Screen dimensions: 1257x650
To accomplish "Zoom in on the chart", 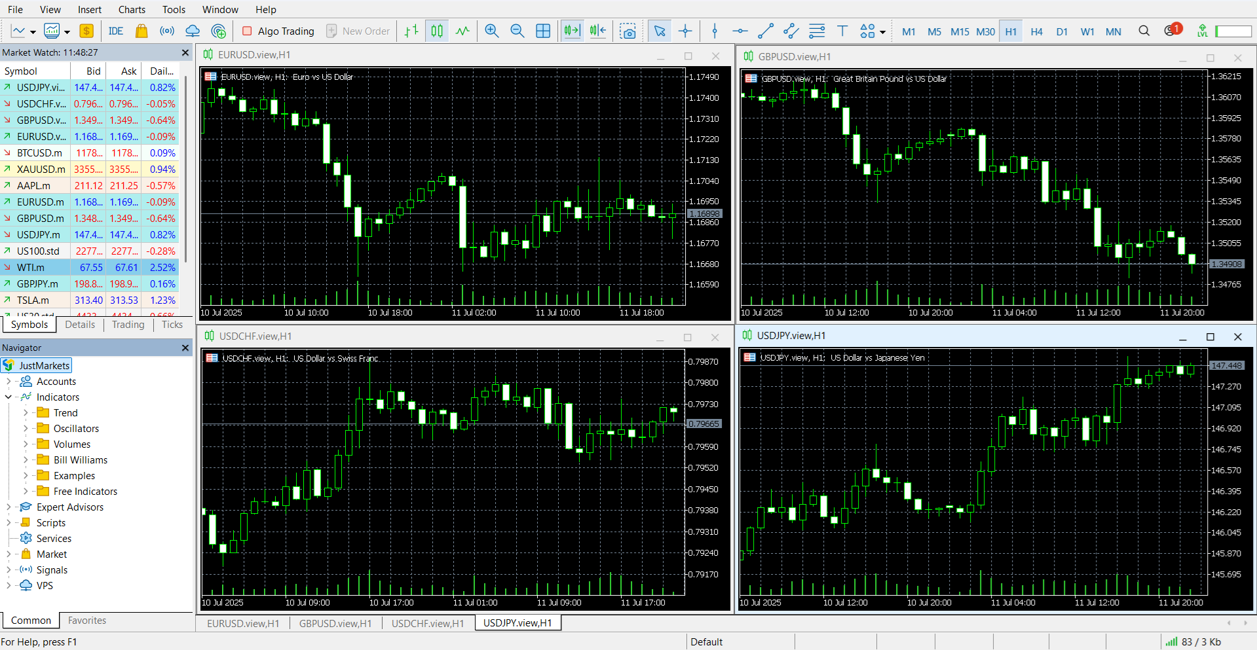I will click(x=492, y=31).
